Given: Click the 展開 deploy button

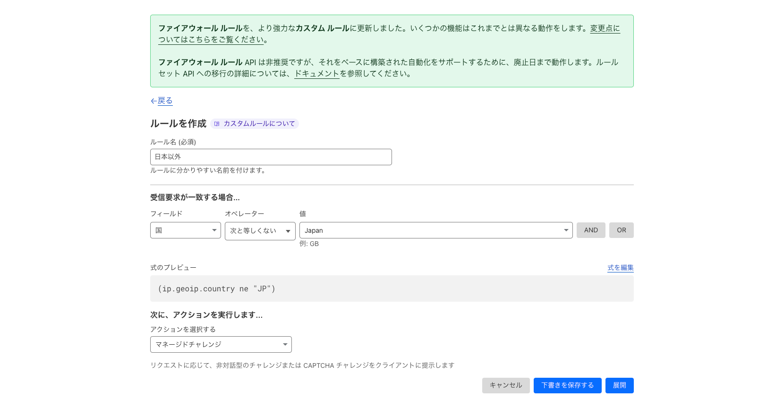Looking at the screenshot, I should [620, 385].
